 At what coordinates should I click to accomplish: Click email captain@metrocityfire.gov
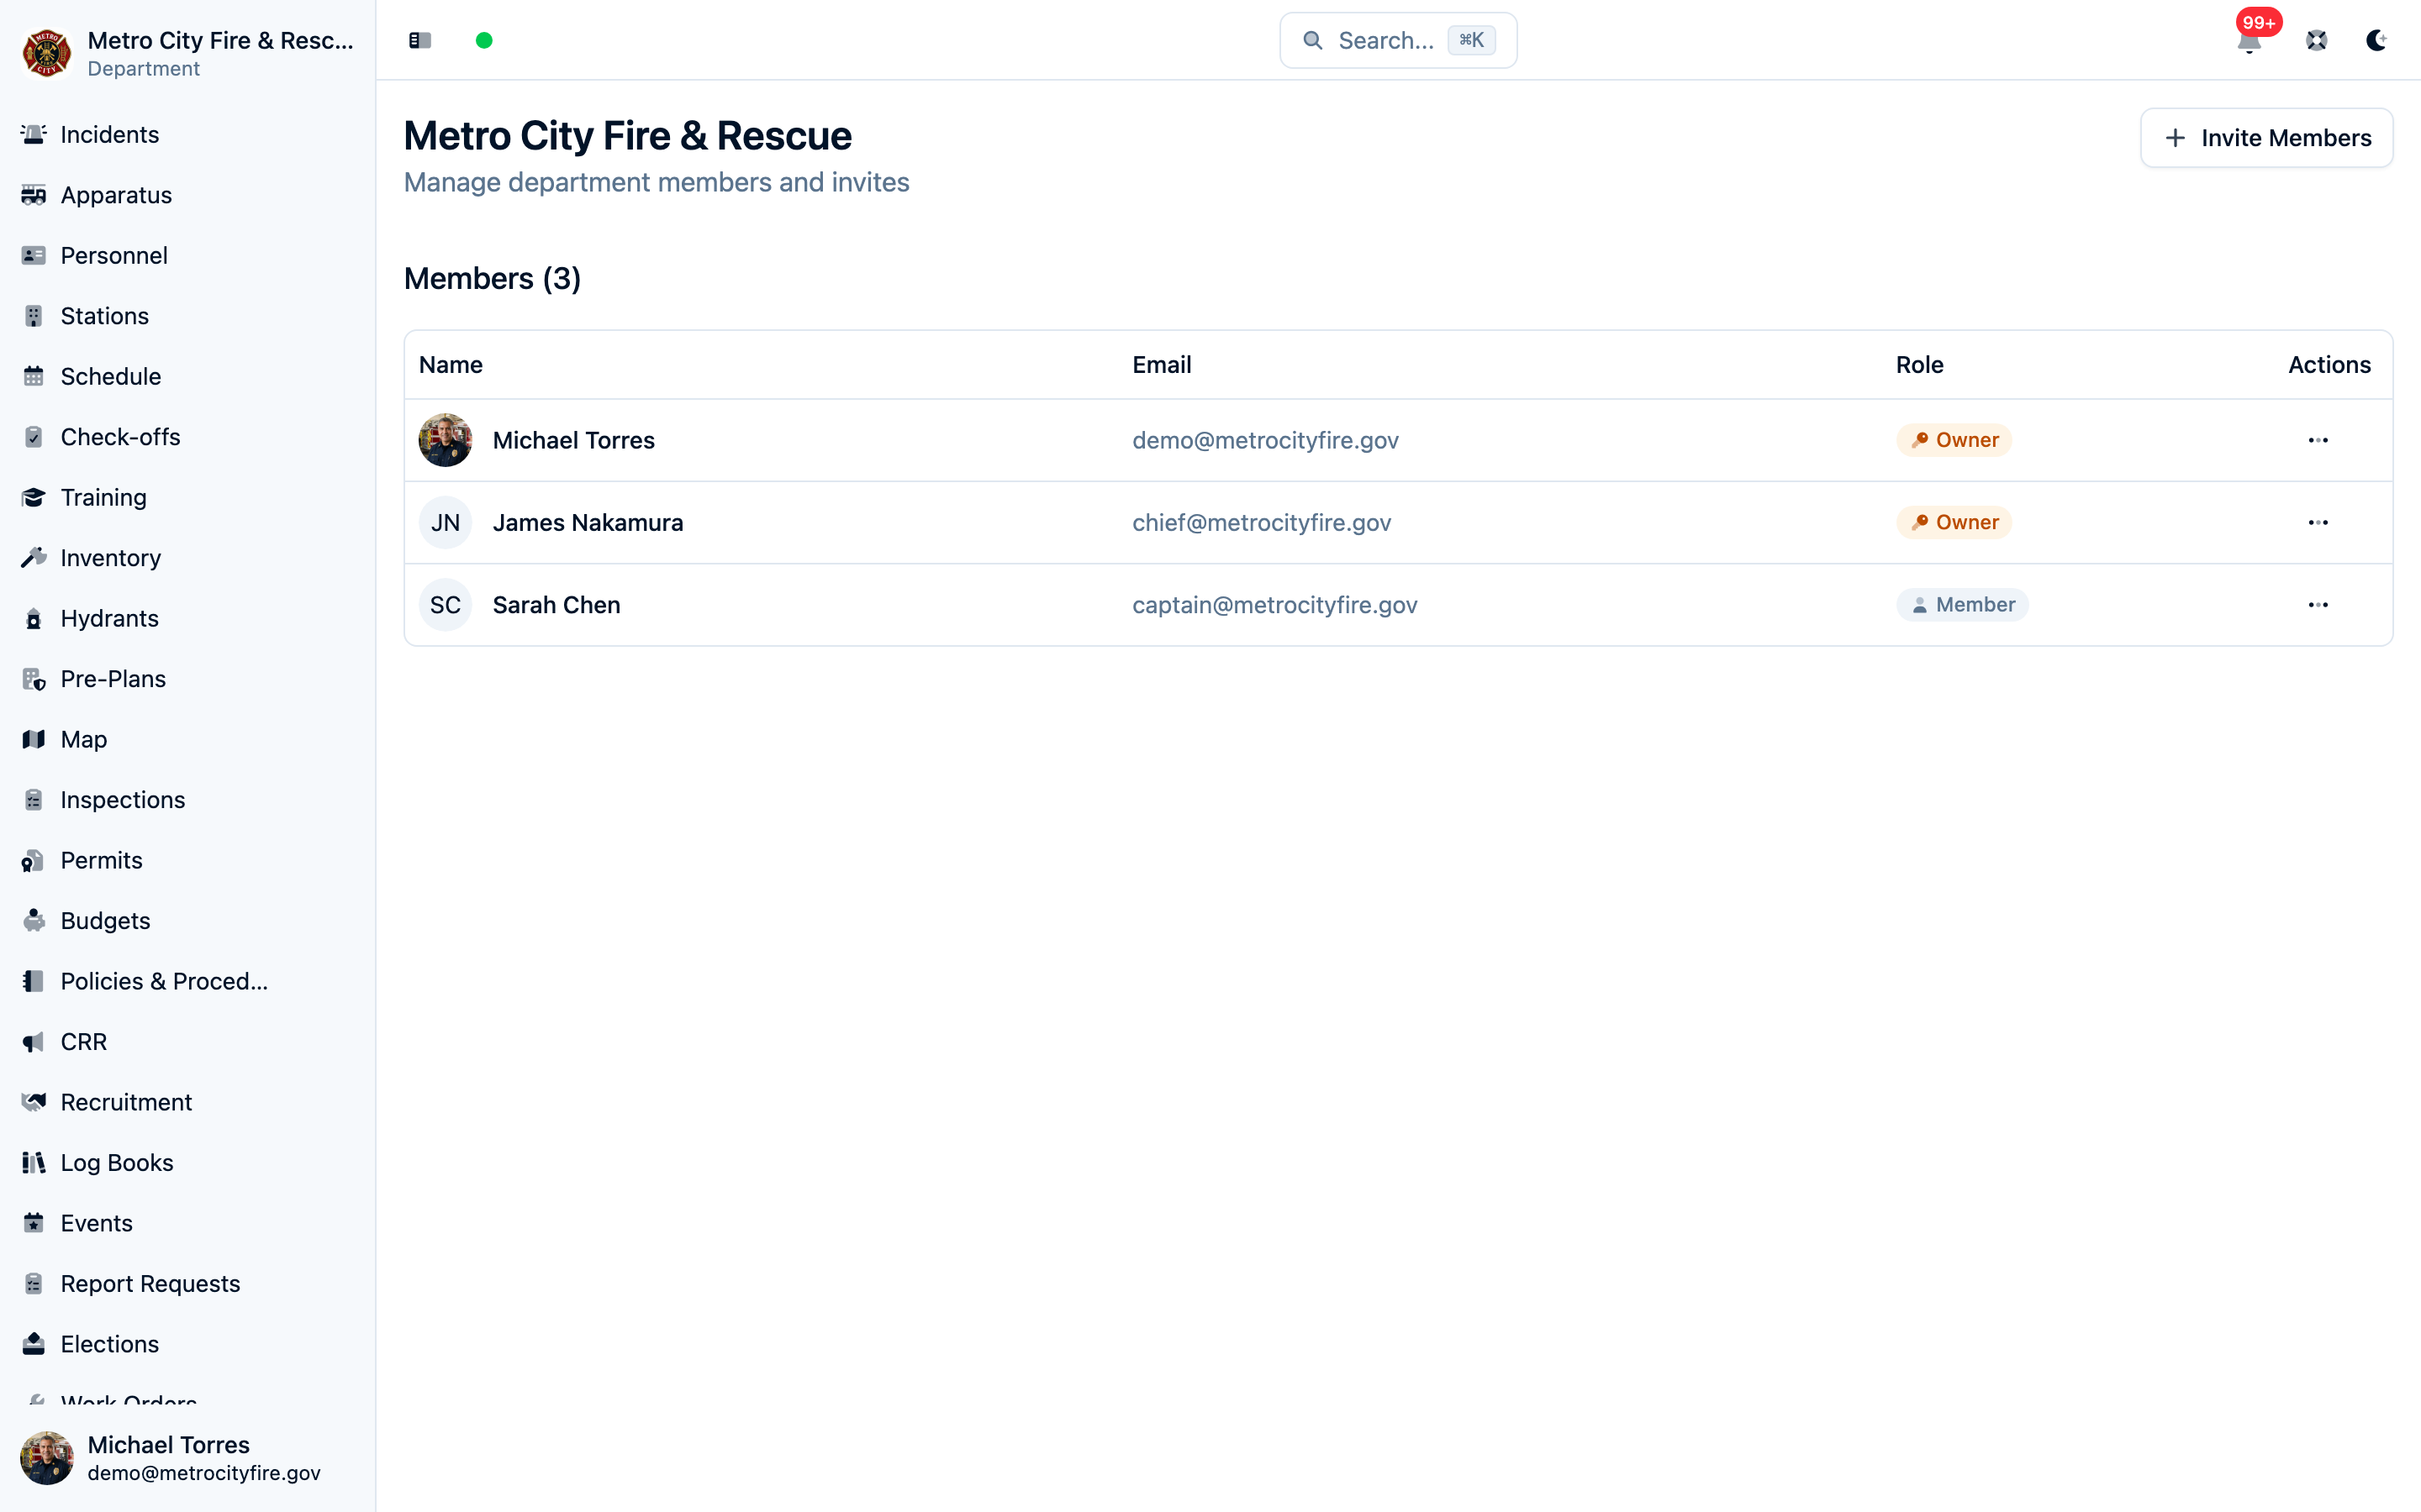[x=1274, y=605]
